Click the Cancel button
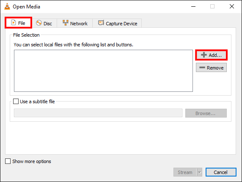Image resolution: width=242 pixels, height=182 pixels. 221,172
